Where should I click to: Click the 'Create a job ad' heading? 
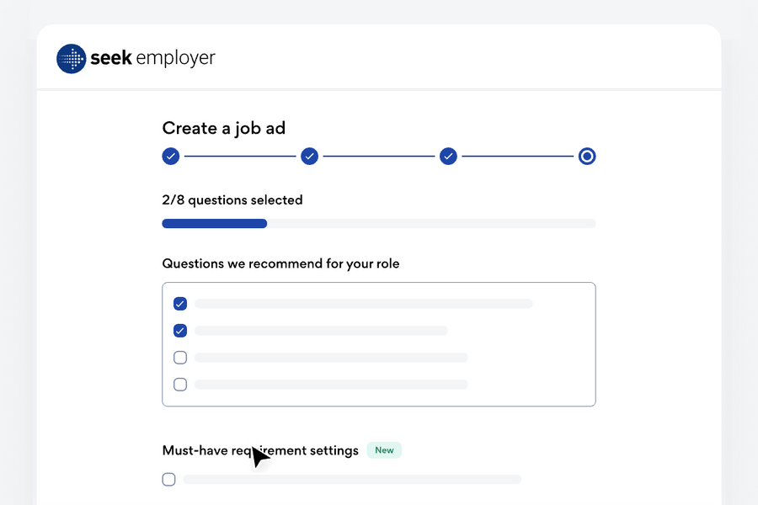coord(224,128)
